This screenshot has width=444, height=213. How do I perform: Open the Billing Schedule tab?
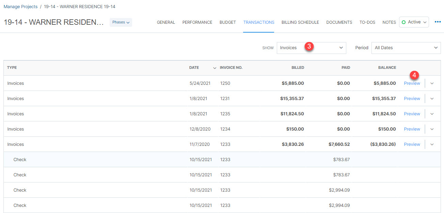[300, 22]
